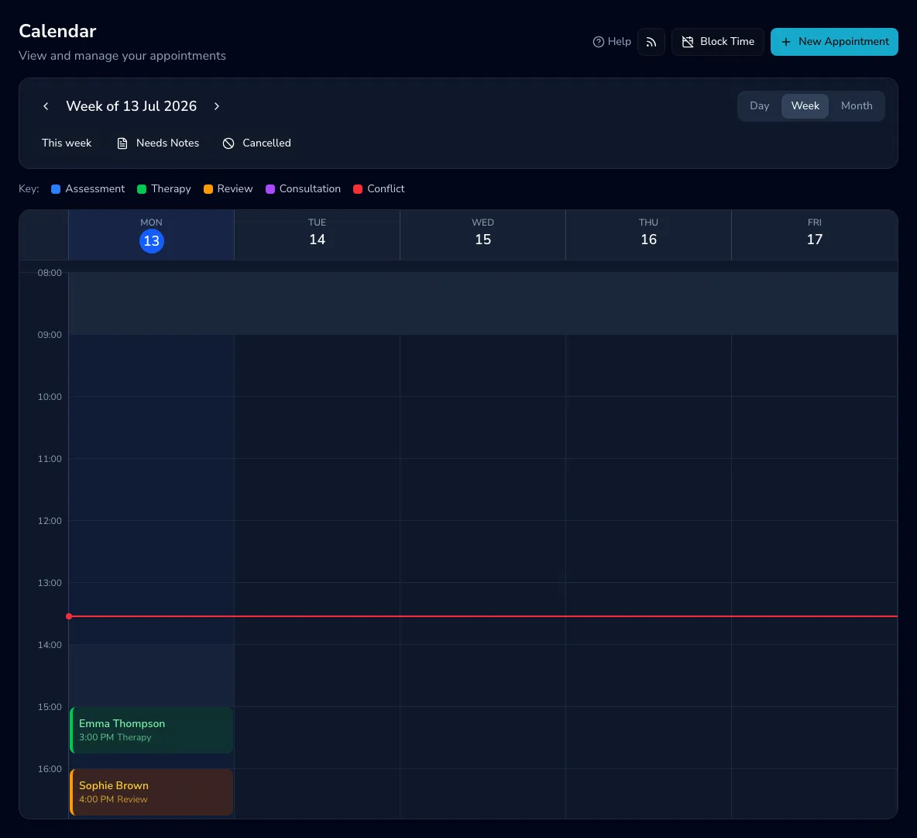Switch to Day view

tap(759, 106)
